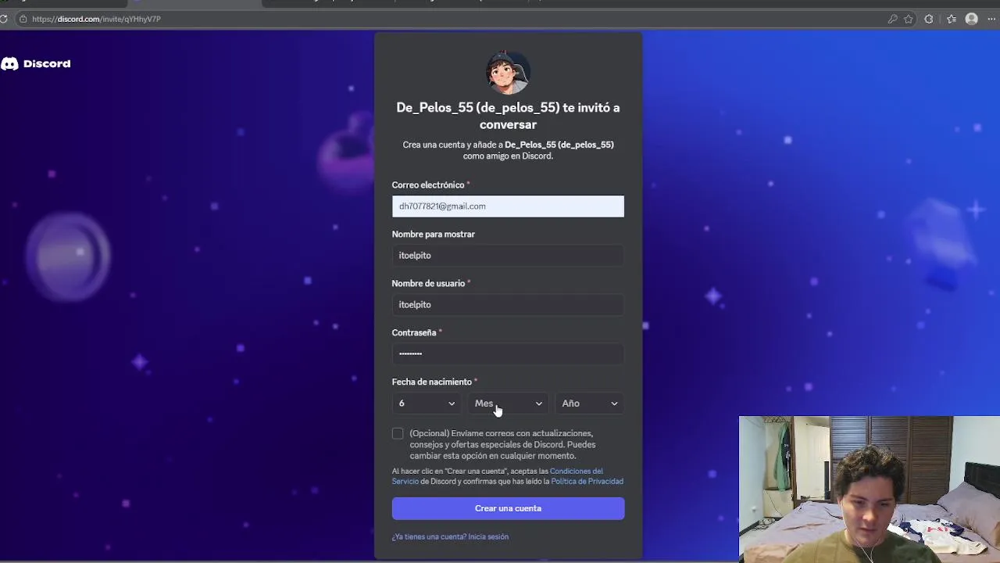Click the De_Pelos_55 avatar image
Screen dimensions: 1000x563
pyautogui.click(x=508, y=73)
